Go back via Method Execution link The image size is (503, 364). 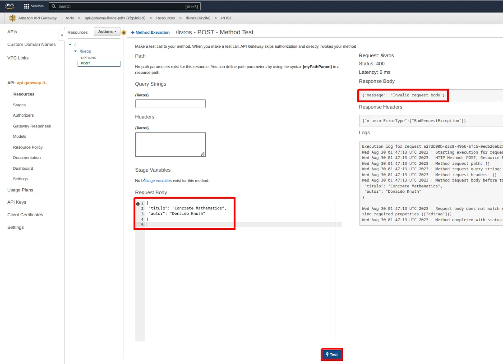[x=152, y=32]
